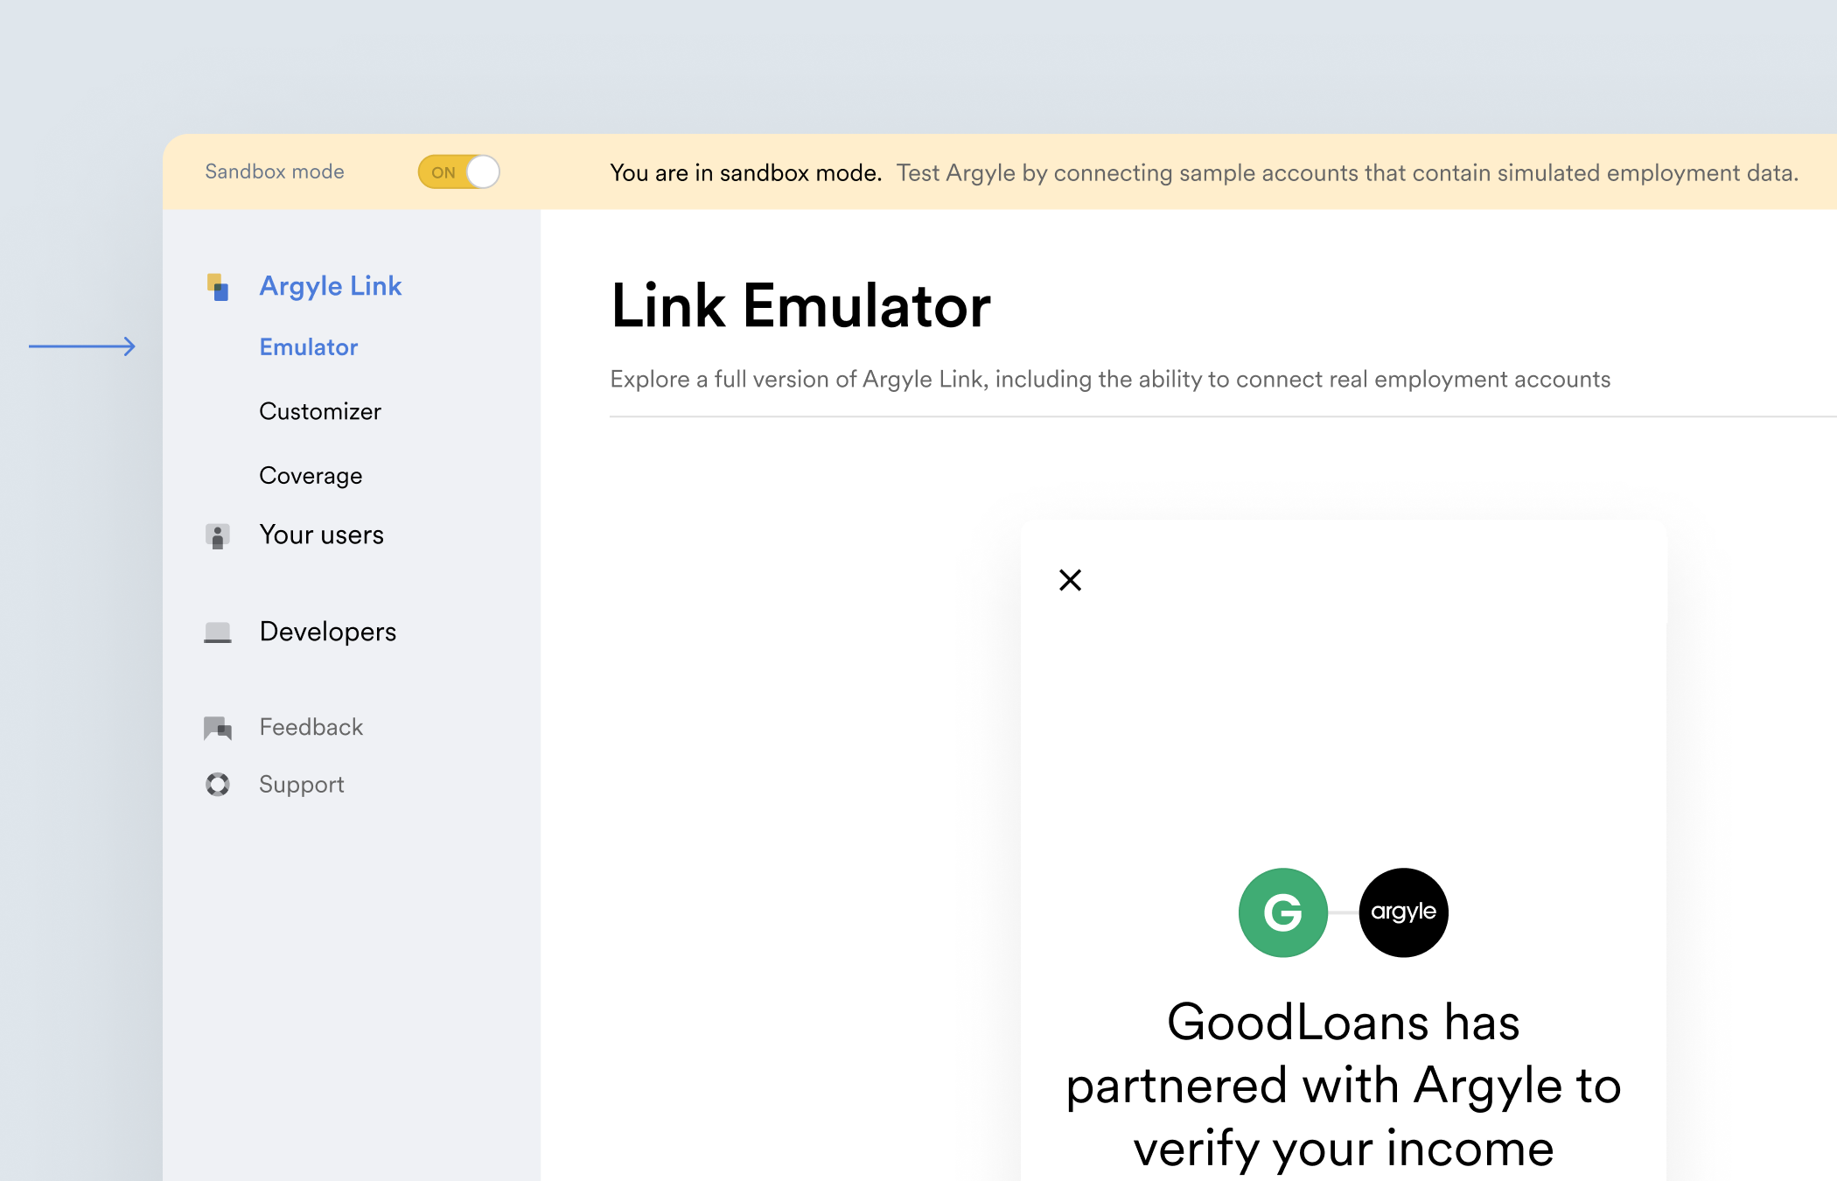The image size is (1837, 1181).
Task: Click the Feedback link
Action: (311, 727)
